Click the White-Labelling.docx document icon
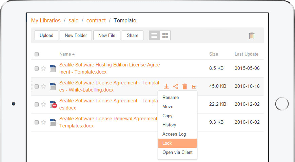This screenshot has width=295, height=162. point(53,86)
